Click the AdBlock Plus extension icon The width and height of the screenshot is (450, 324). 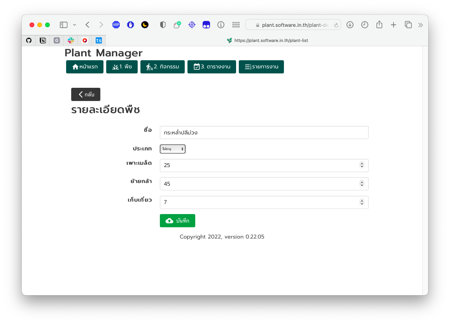(116, 25)
